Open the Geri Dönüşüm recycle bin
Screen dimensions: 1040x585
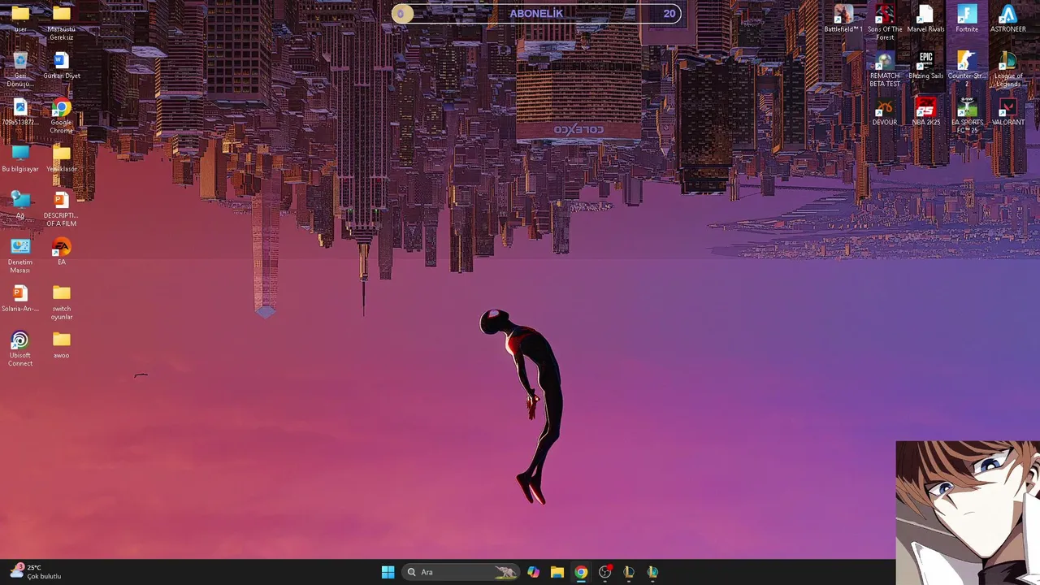click(x=20, y=69)
